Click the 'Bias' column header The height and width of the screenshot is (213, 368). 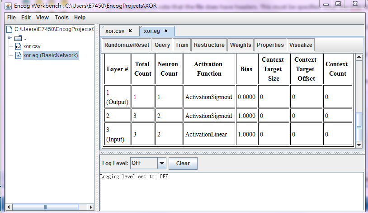click(246, 69)
